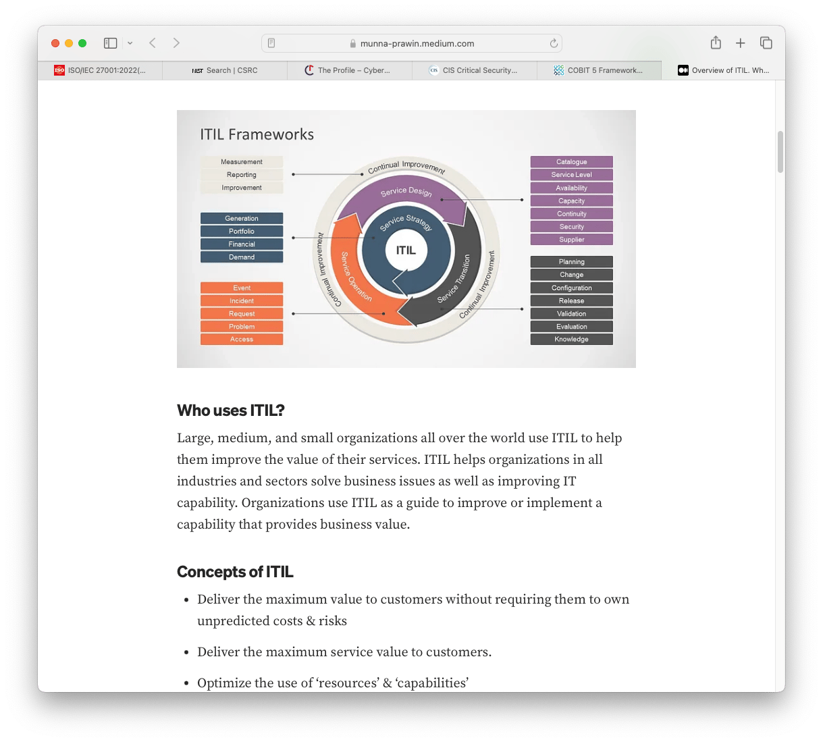
Task: Open the sidebar options dropdown chevron
Action: point(130,43)
